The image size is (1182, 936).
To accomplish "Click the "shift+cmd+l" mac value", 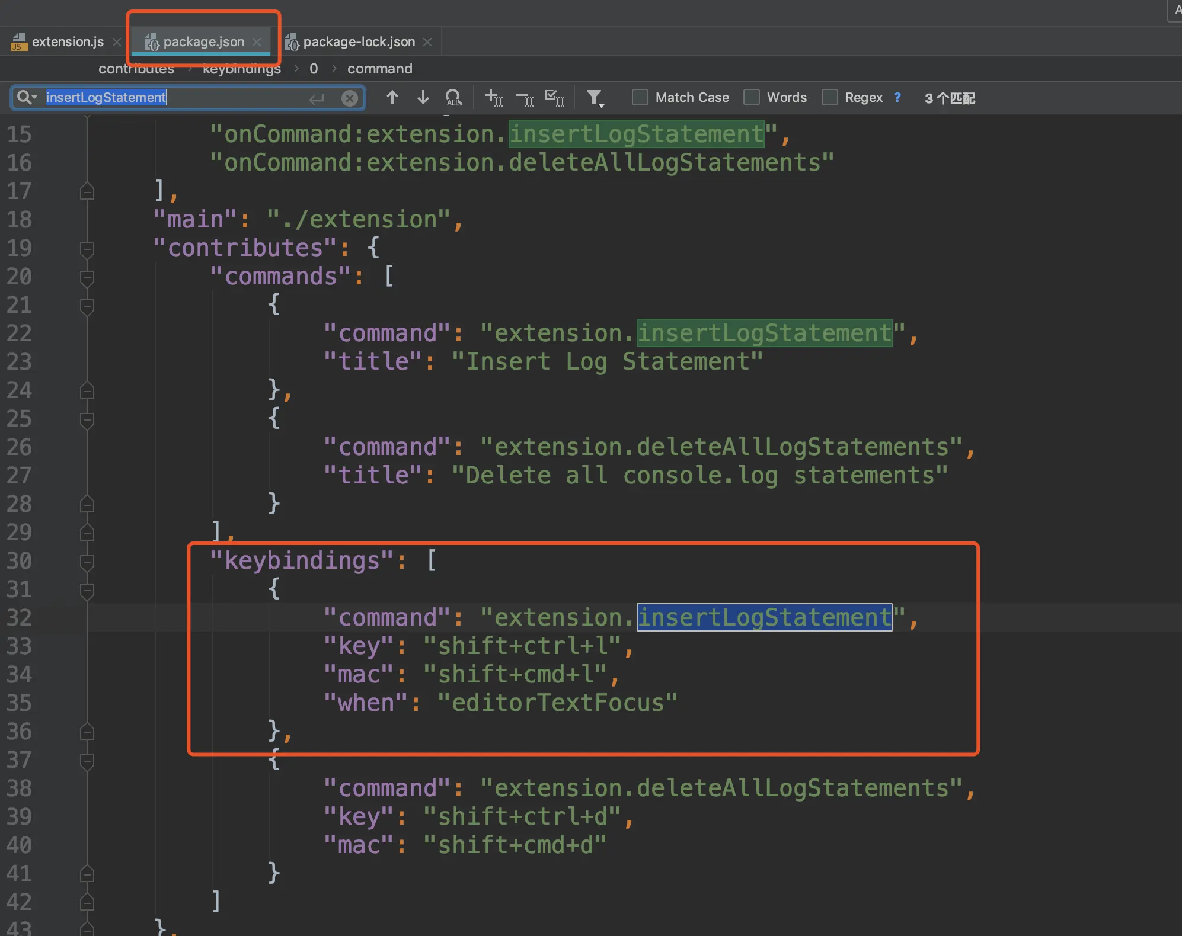I will 515,674.
